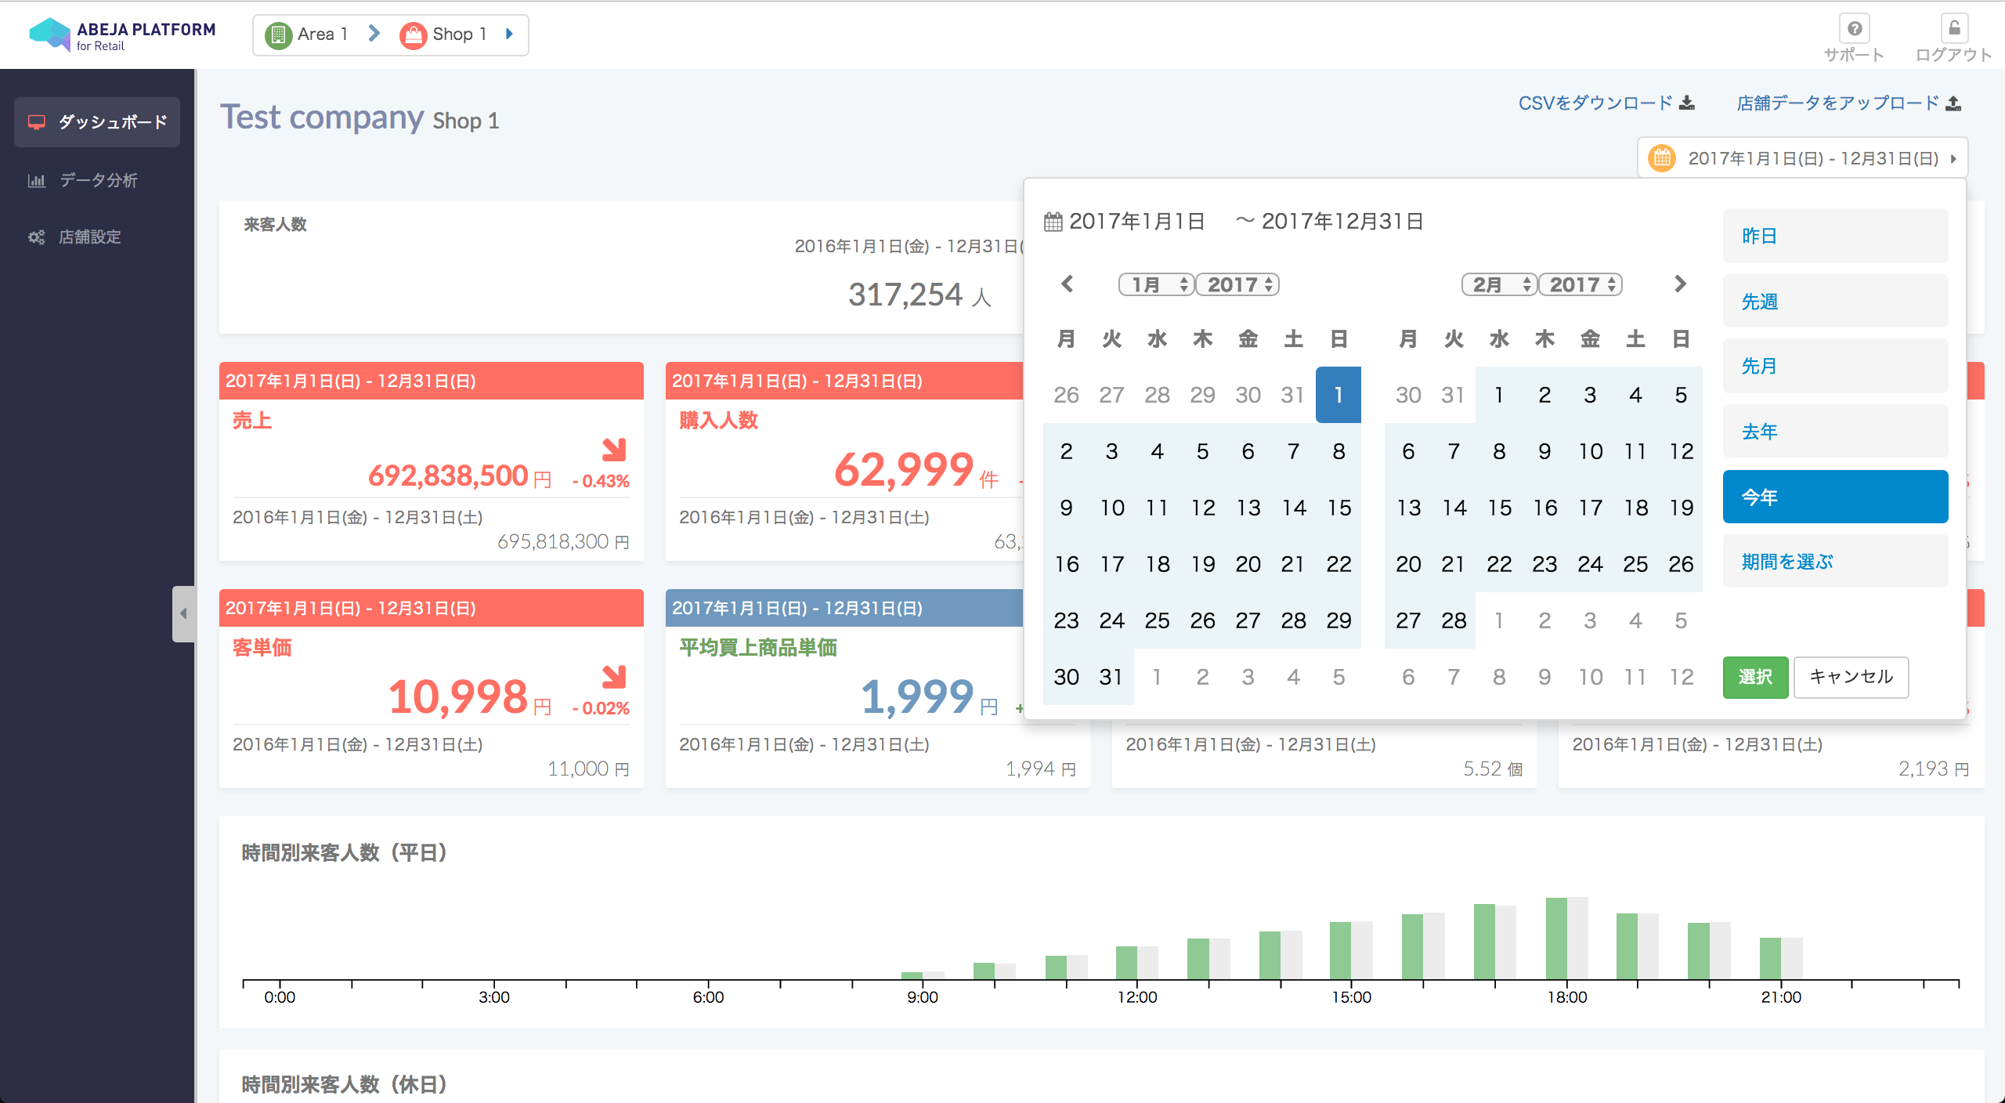Select February 14 in right calendar
Screen dimensions: 2005x1103
(x=1454, y=508)
